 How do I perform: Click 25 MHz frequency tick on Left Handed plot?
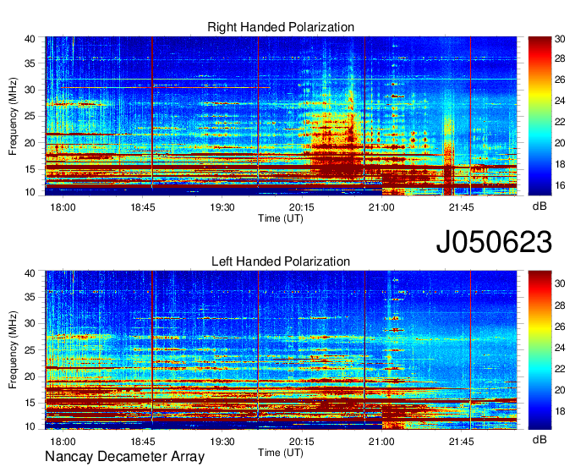coord(30,350)
